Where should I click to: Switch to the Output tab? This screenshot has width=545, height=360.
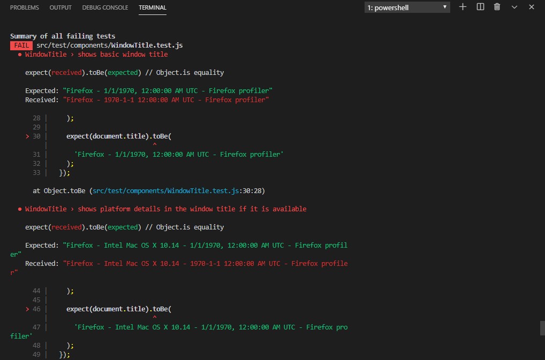60,7
